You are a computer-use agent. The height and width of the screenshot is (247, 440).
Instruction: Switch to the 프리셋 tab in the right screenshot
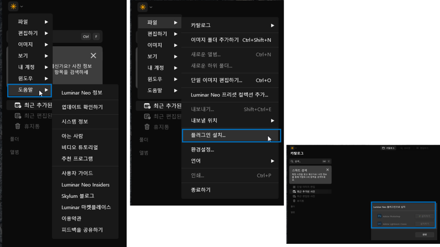pos(405,148)
